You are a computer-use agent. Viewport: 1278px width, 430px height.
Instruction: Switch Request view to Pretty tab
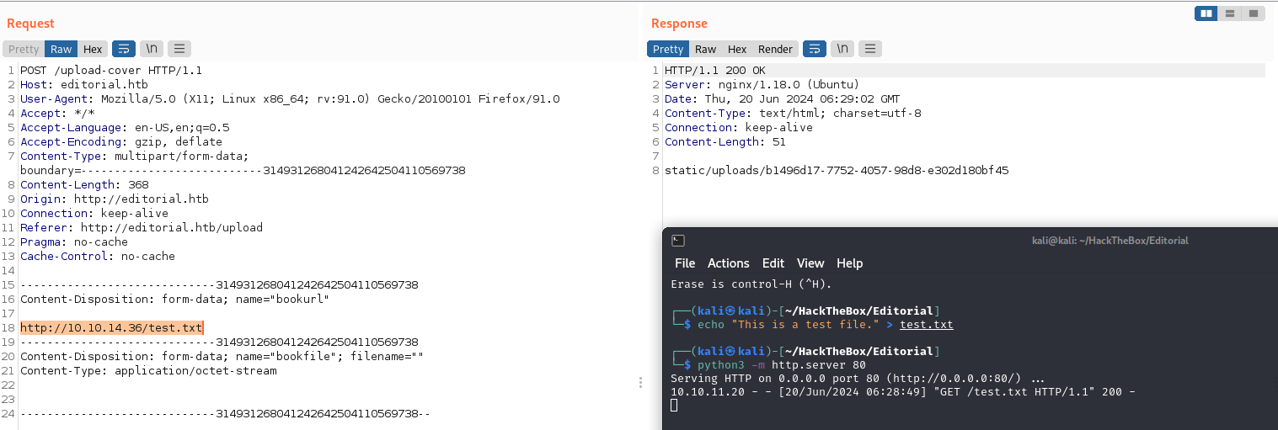click(24, 49)
